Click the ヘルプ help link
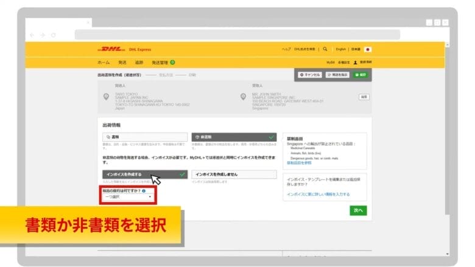 (286, 49)
